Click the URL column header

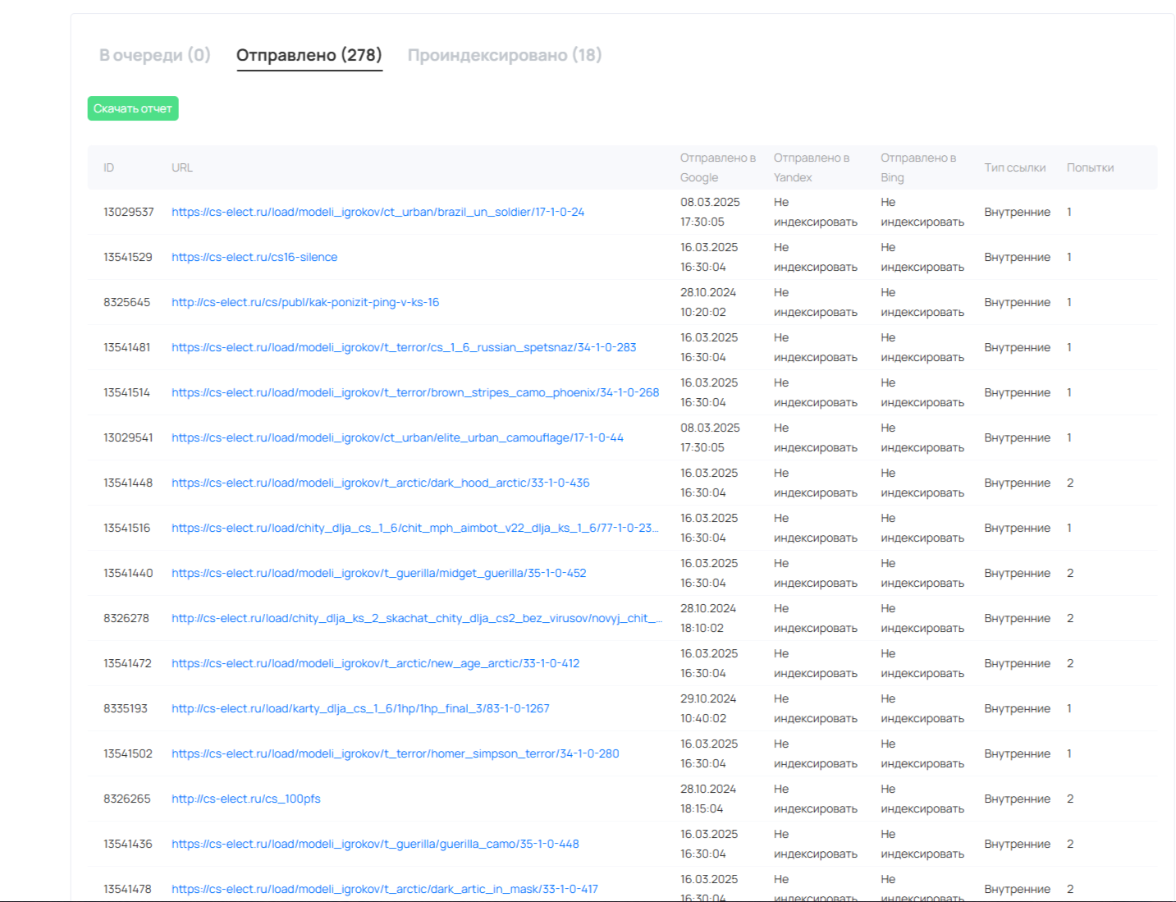click(182, 167)
